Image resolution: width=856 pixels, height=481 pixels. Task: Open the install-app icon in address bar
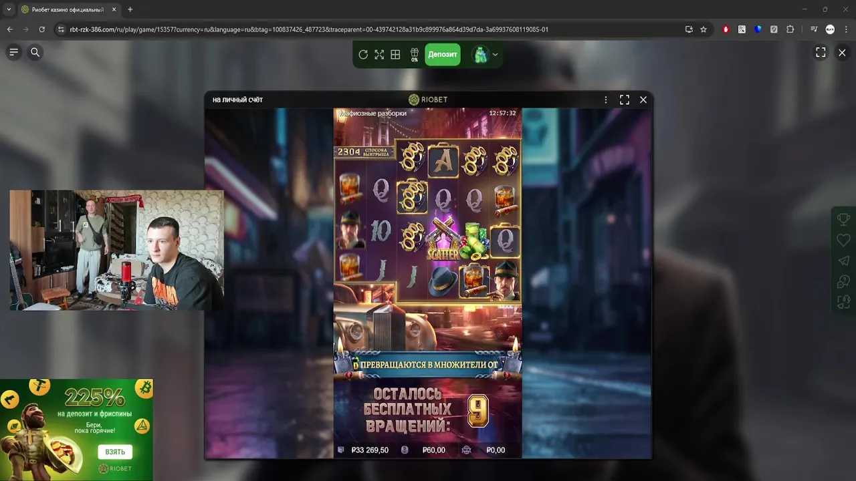tap(689, 29)
